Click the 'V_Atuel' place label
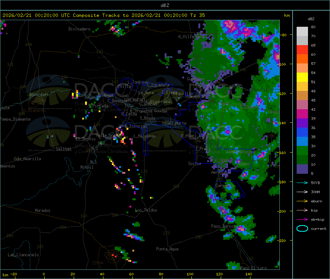The image size is (330, 279). pos(188,136)
